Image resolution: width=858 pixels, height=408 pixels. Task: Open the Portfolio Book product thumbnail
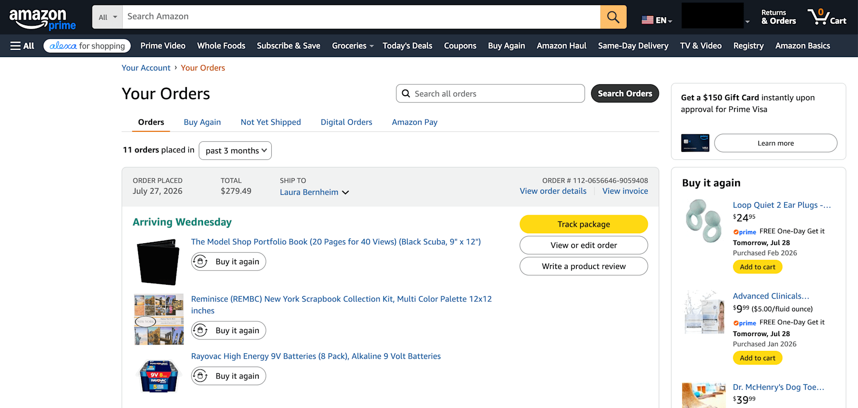(158, 262)
